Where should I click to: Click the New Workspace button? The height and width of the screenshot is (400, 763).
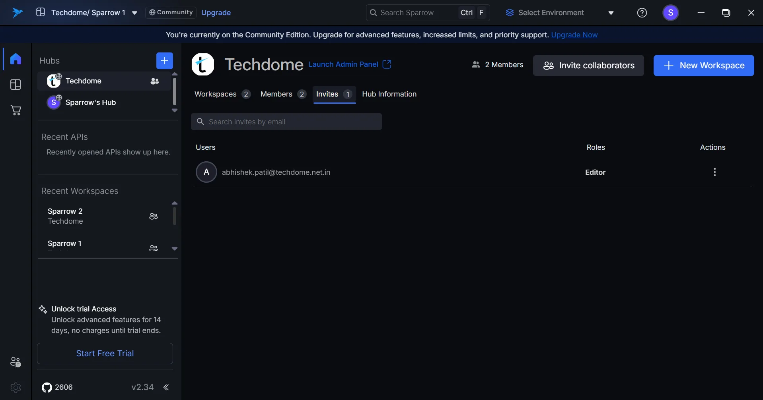(x=704, y=66)
